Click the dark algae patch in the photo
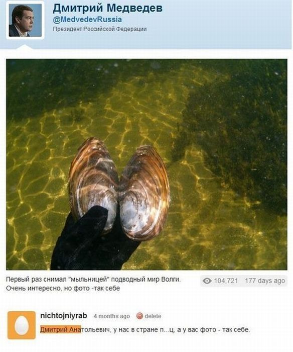This screenshot has width=293, height=352. 235,139
